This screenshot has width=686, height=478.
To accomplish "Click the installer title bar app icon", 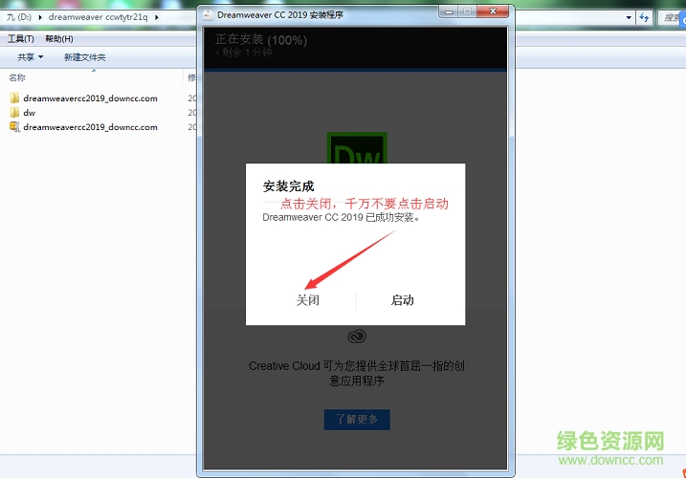I will 207,16.
